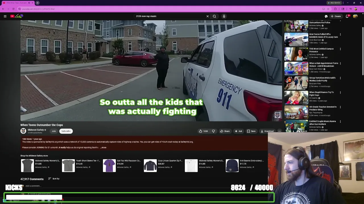Click the browser address bar URL

point(38,9)
